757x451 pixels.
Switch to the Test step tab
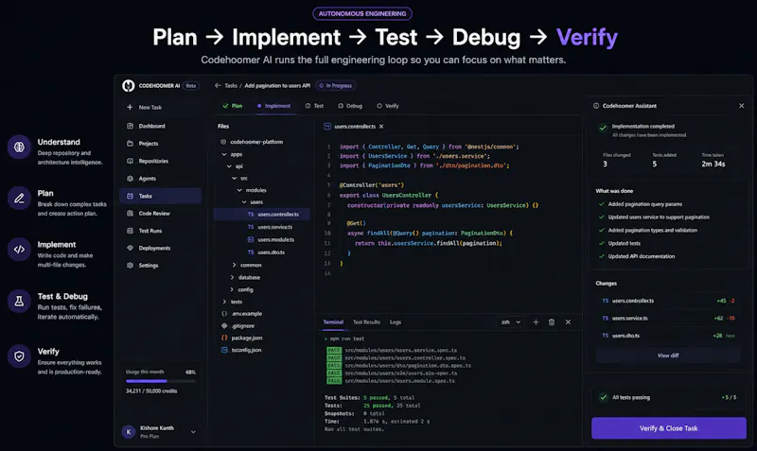[x=314, y=106]
